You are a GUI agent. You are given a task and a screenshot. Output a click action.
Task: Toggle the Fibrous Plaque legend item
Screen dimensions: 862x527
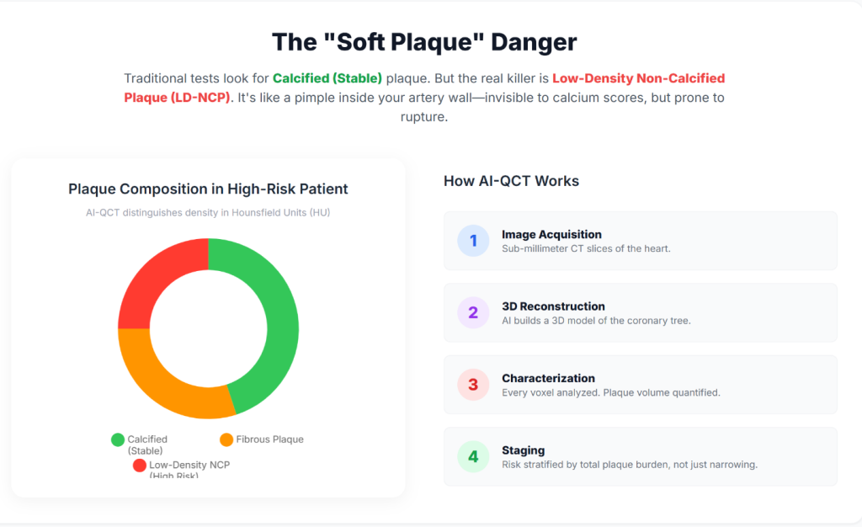(269, 439)
